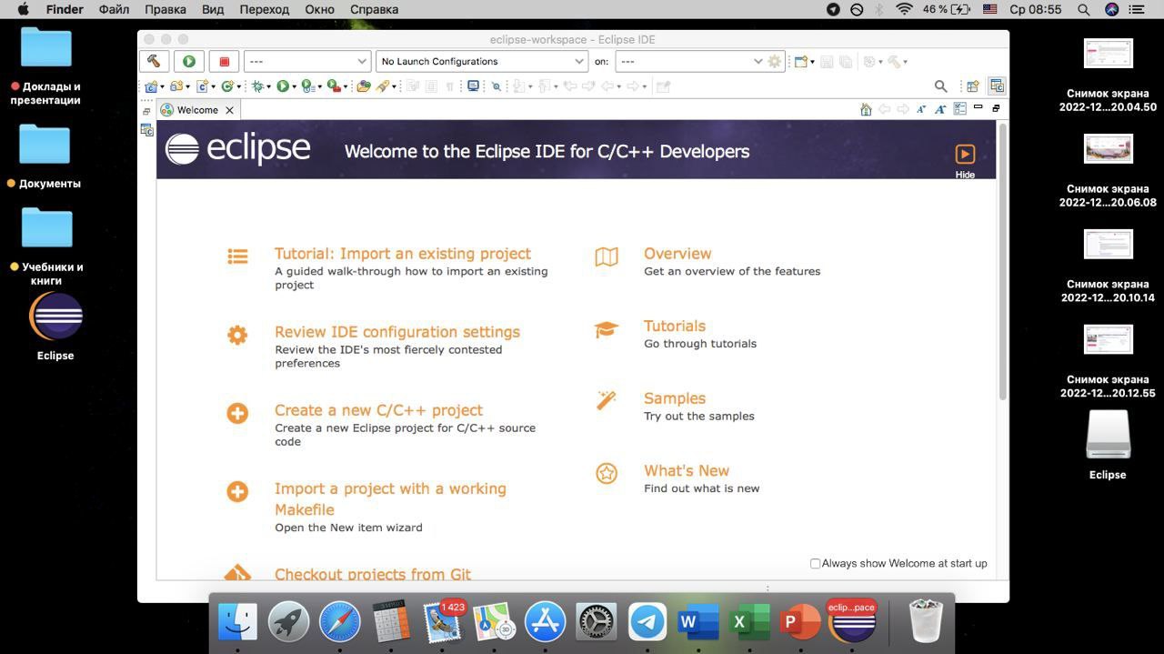The image size is (1164, 654).
Task: Click the Welcome Home icon
Action: [x=866, y=109]
